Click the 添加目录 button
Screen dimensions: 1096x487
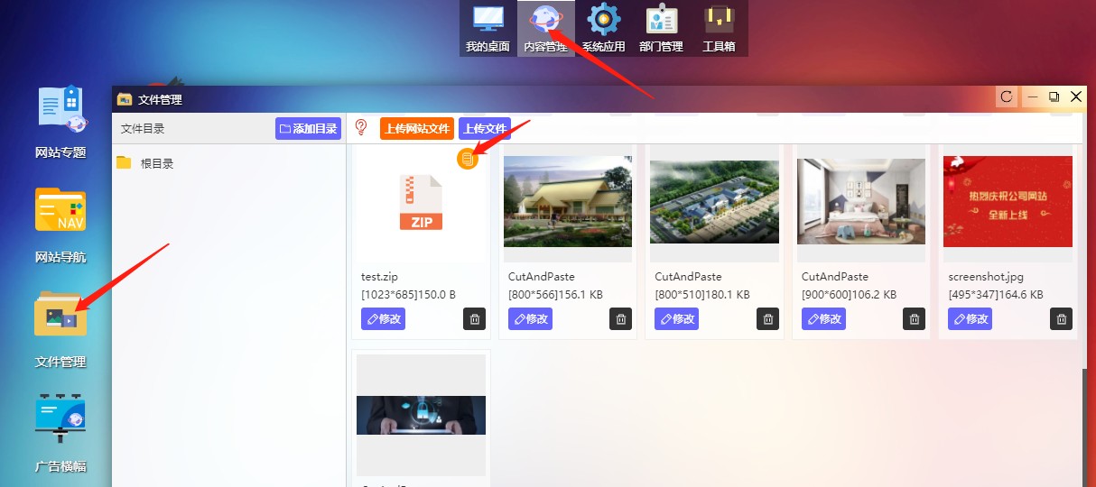coord(308,129)
